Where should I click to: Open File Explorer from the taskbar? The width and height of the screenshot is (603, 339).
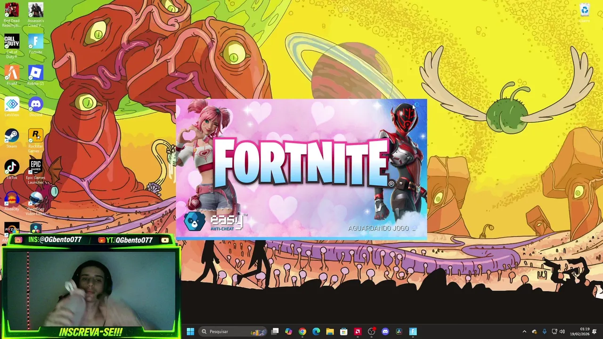(x=330, y=331)
